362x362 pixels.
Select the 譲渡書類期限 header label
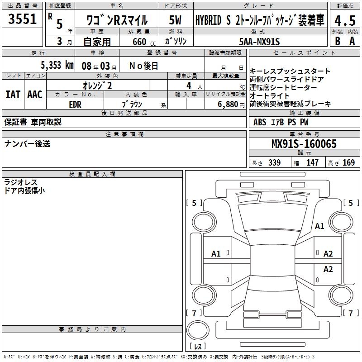point(225,53)
